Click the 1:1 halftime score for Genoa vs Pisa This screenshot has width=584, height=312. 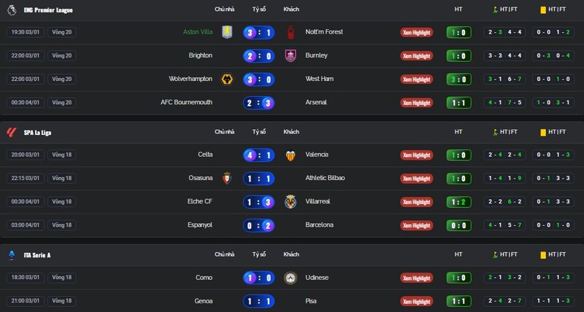pos(458,300)
